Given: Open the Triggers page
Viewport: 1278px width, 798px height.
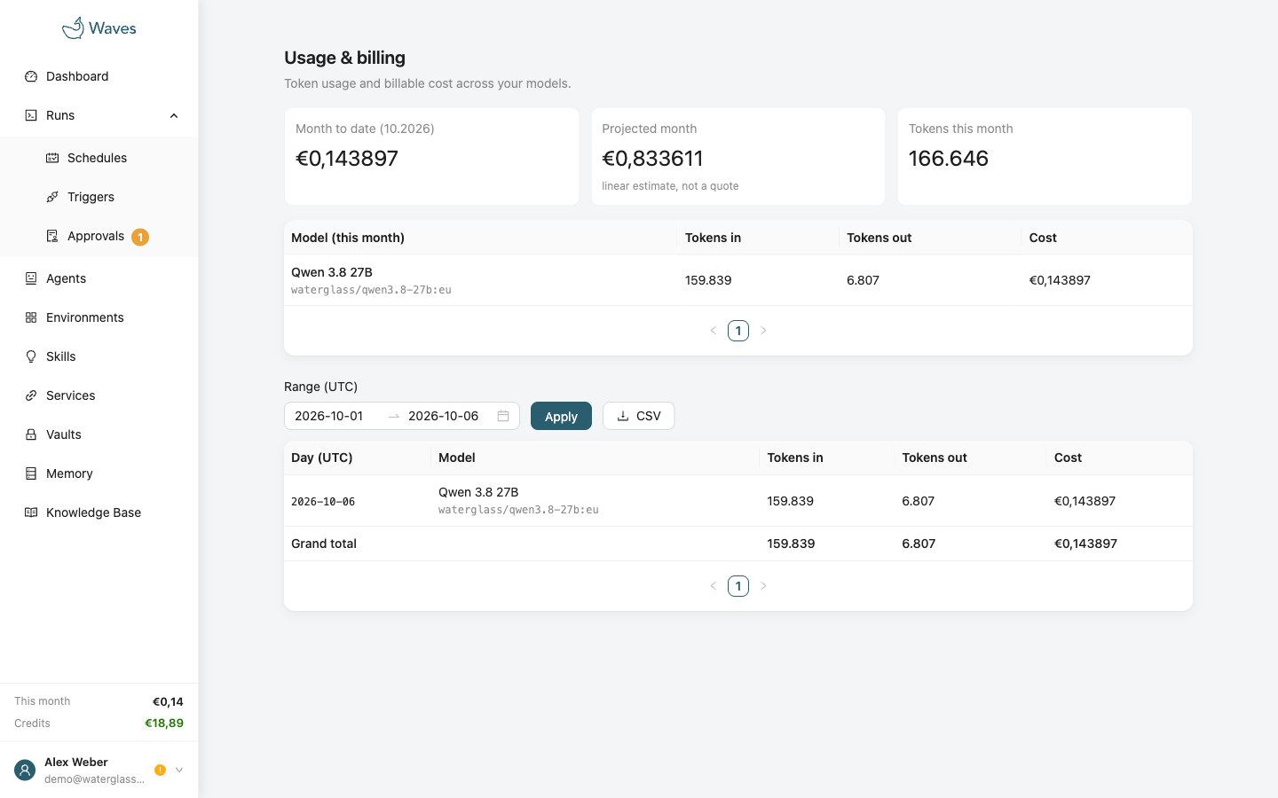Looking at the screenshot, I should [99, 197].
